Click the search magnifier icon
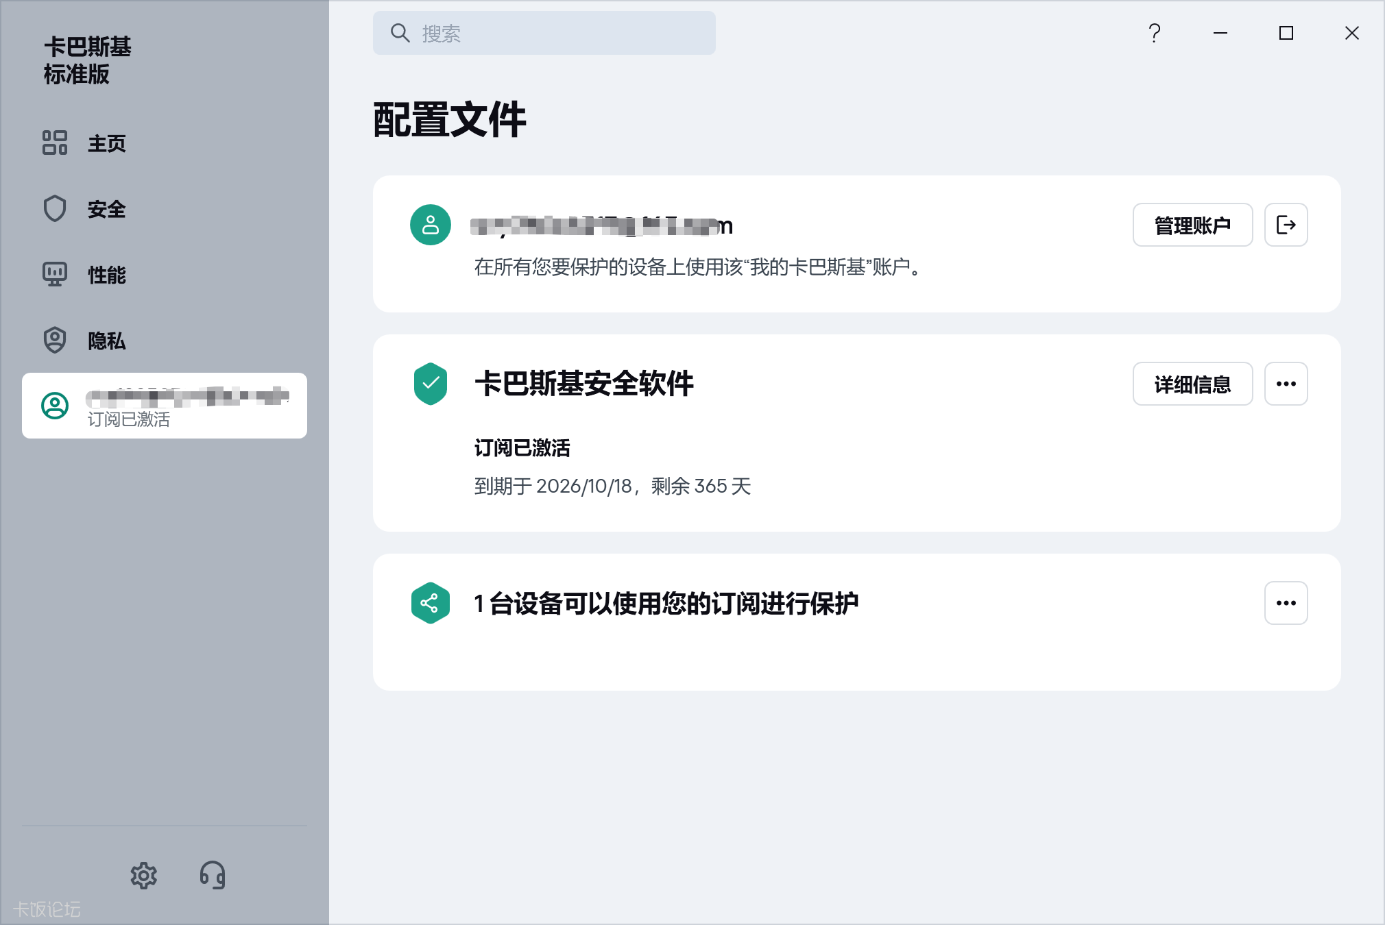The width and height of the screenshot is (1385, 925). (400, 33)
